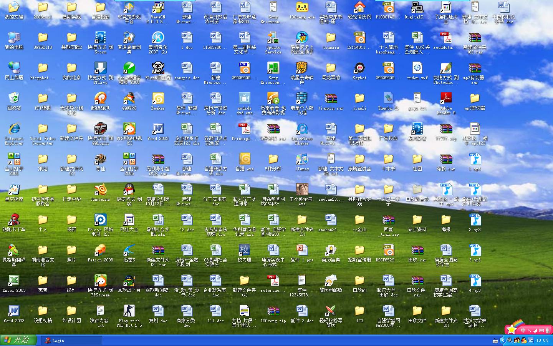Open the 寻仙 game shortcut
This screenshot has height=346, width=553.
pos(100,162)
